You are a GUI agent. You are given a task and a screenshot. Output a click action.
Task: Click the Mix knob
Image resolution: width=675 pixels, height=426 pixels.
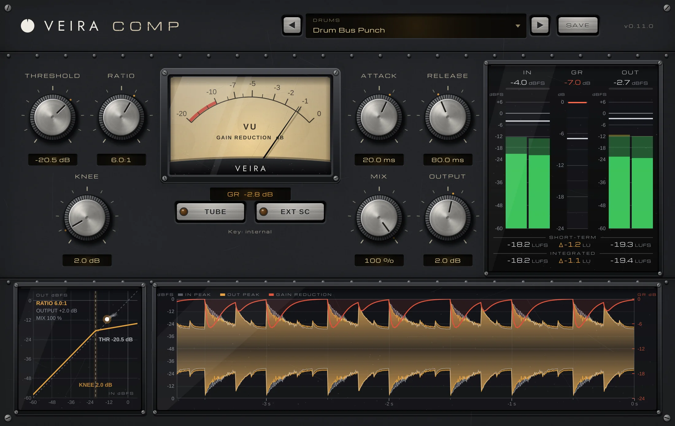[x=379, y=218]
